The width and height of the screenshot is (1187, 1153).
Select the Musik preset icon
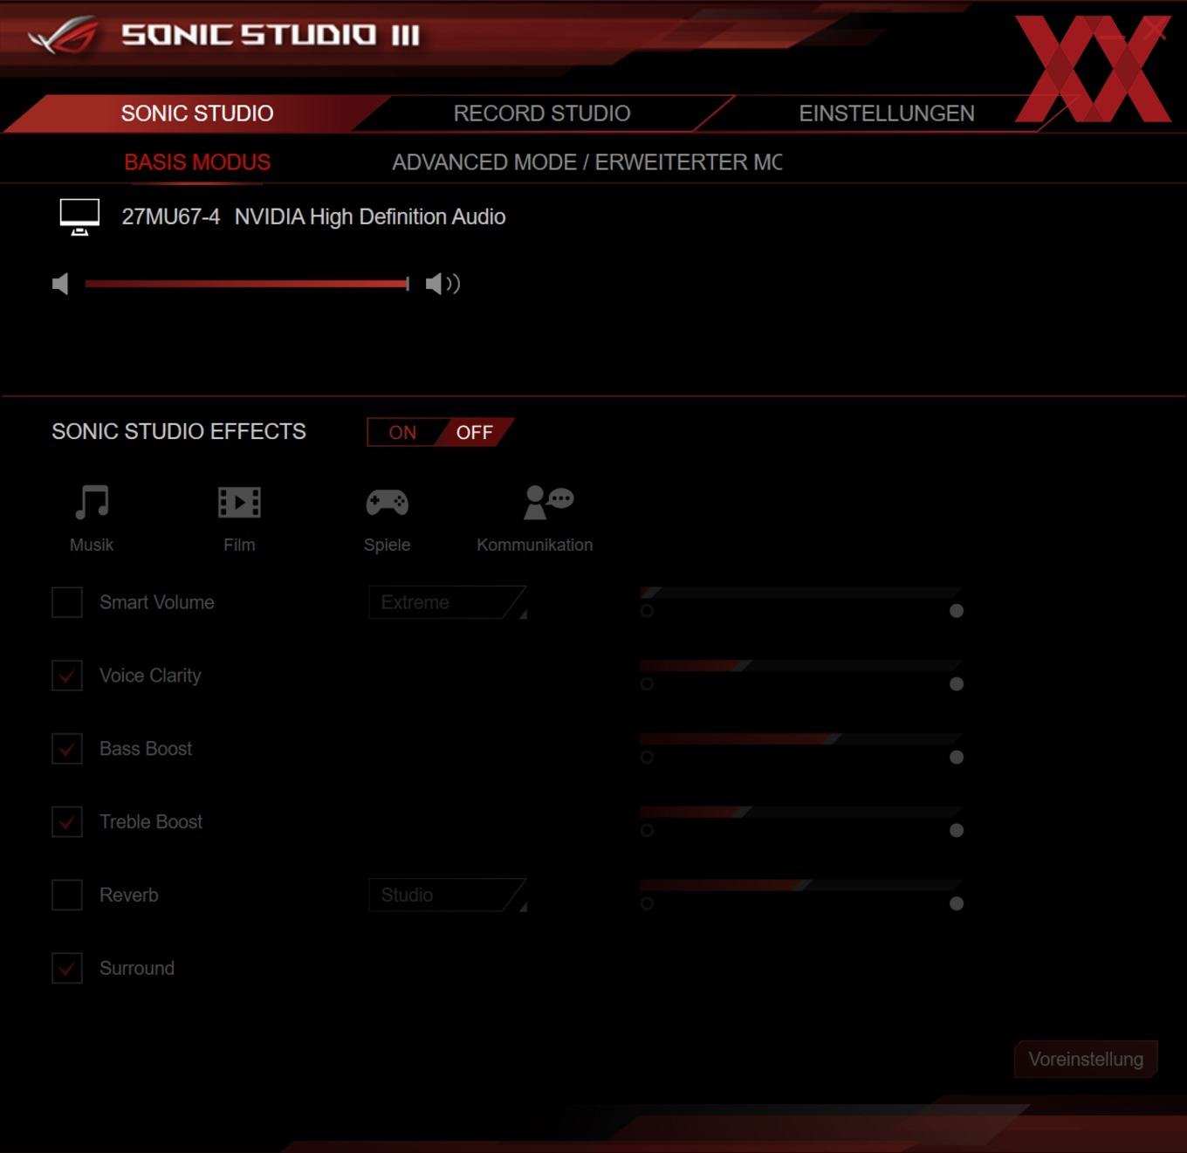[92, 503]
